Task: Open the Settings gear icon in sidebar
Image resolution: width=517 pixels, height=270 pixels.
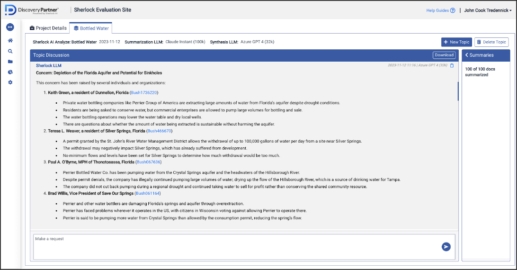Action: pyautogui.click(x=10, y=82)
